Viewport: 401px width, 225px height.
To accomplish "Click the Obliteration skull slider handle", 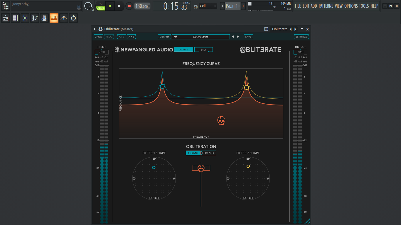I will coord(201,168).
